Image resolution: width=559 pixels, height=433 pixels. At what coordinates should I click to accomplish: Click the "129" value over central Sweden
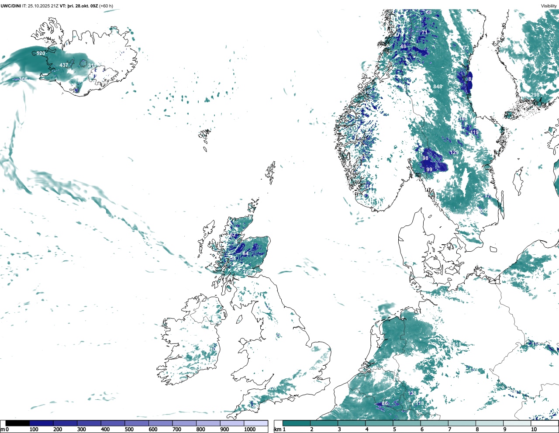455,152
